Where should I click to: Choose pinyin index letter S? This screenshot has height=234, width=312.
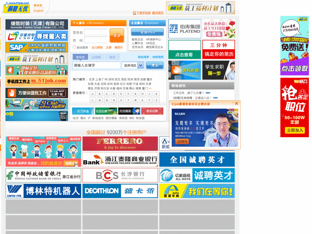tap(121, 100)
